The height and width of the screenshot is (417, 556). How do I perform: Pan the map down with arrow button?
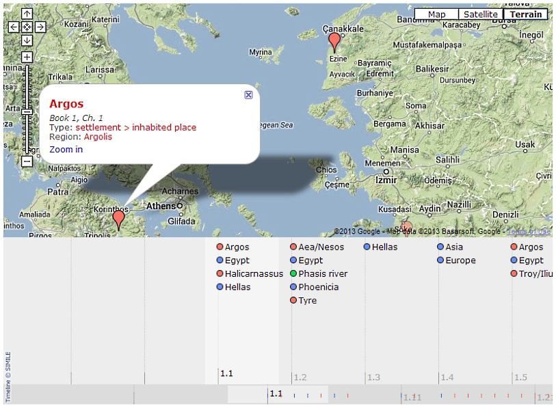coord(27,40)
